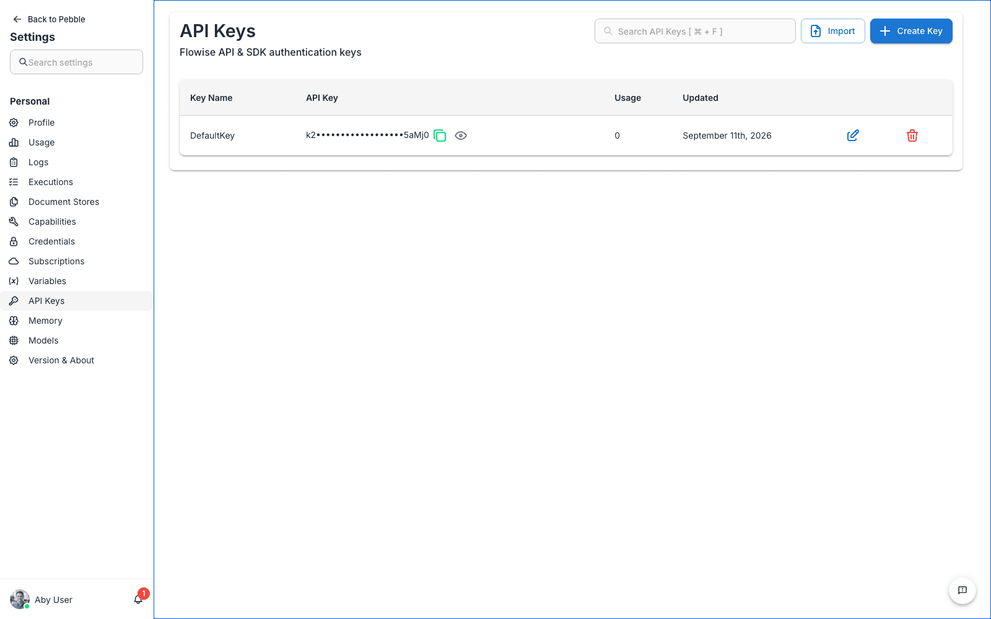Select the API Keys menu item

[x=76, y=301]
